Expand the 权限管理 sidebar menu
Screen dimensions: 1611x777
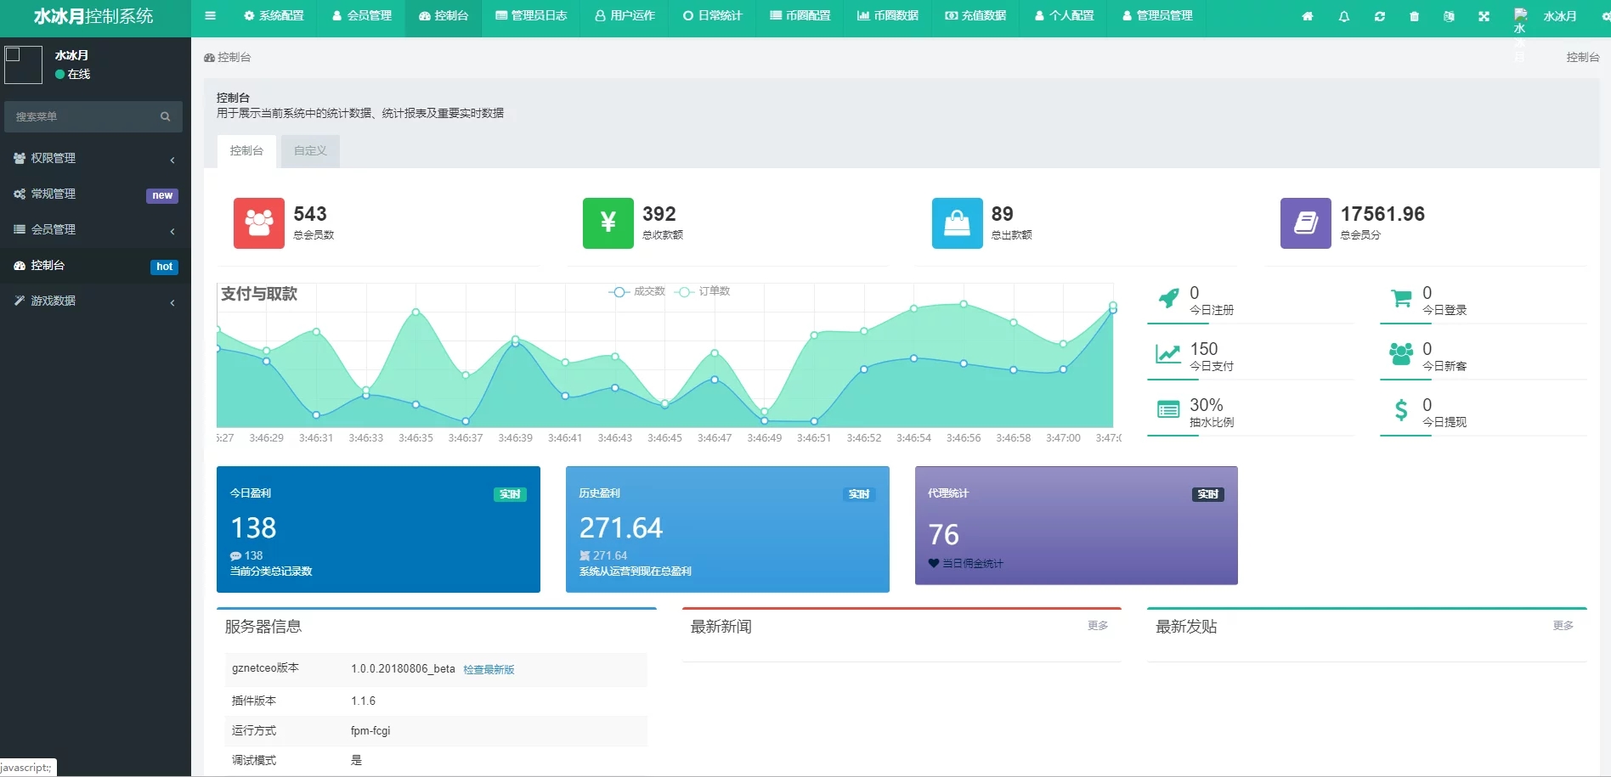pyautogui.click(x=95, y=159)
